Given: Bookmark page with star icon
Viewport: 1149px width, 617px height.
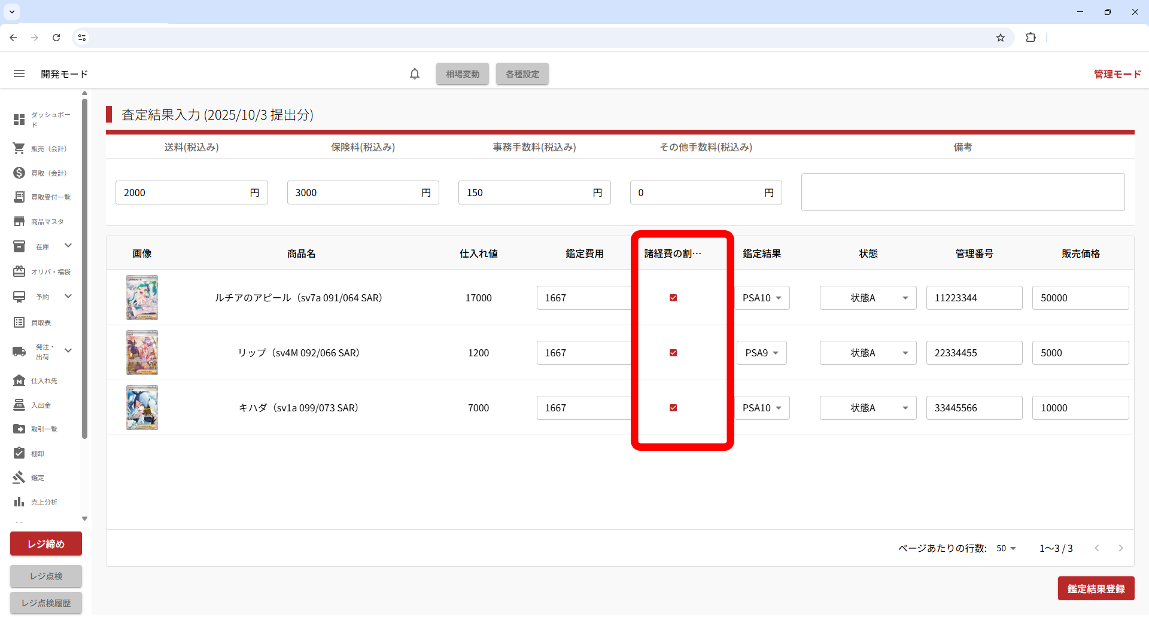Looking at the screenshot, I should click(x=1001, y=38).
